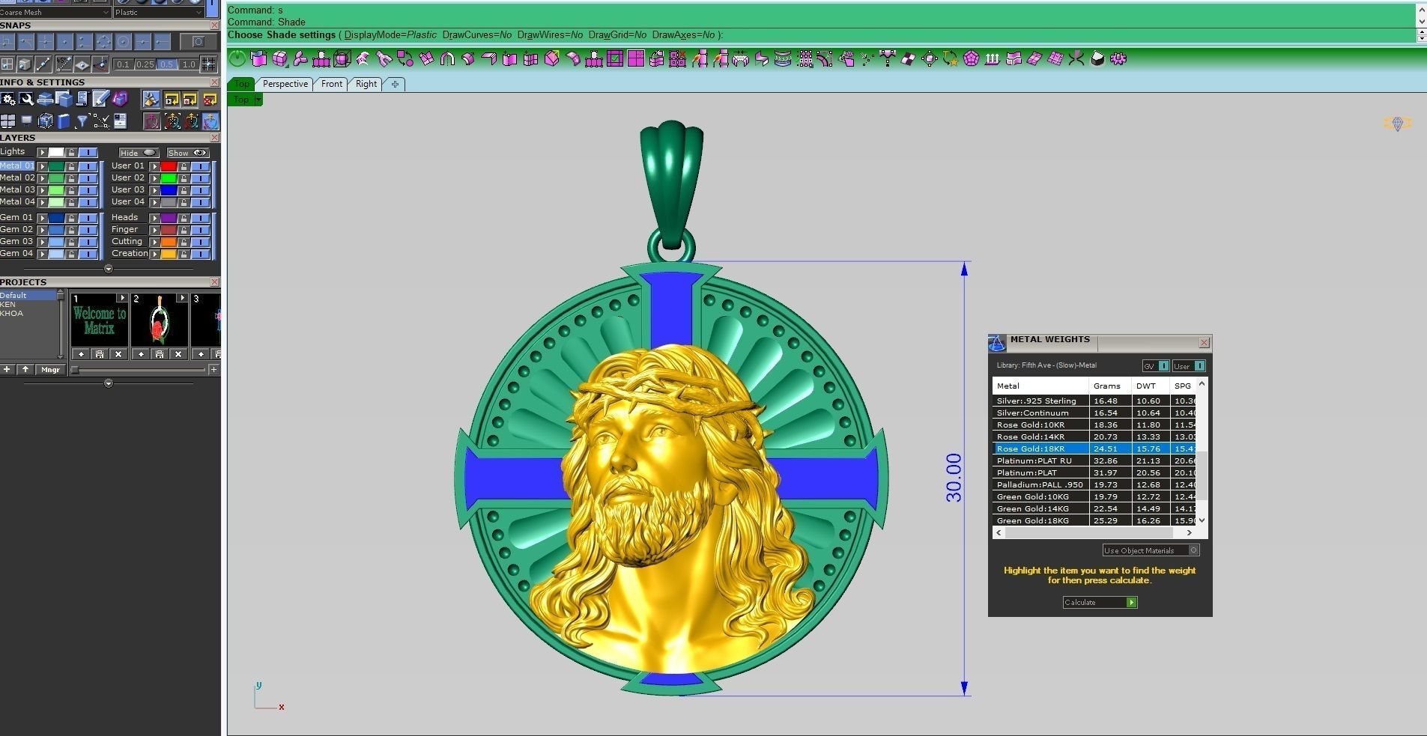The height and width of the screenshot is (736, 1427).
Task: Toggle visibility of the User 01 layer
Action: pos(200,166)
